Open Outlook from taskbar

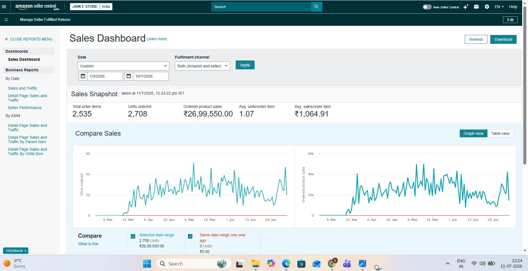(316, 264)
